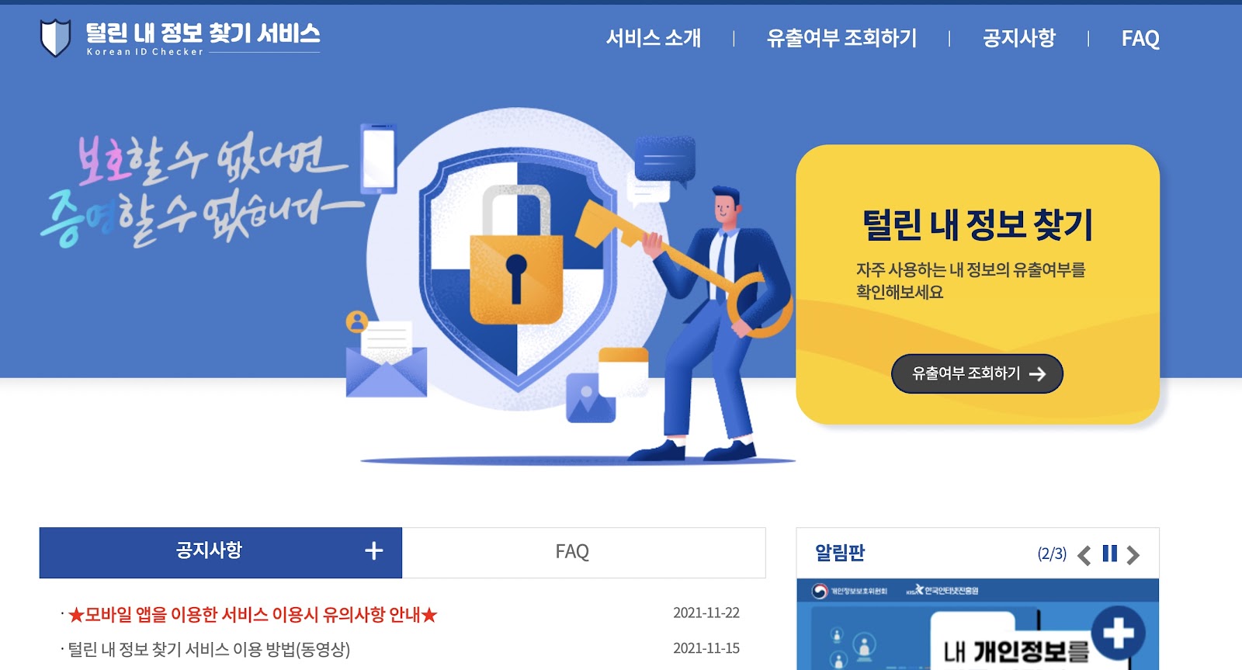This screenshot has height=670, width=1242.
Task: Click the 알림판 banner image
Action: point(977,624)
